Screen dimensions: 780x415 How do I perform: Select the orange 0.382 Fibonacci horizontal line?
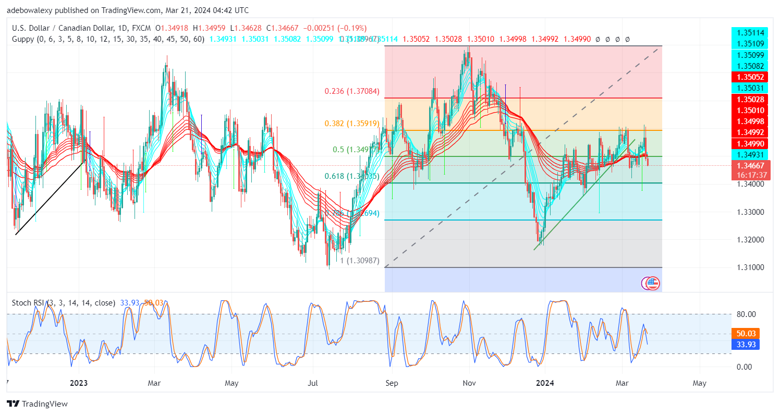pos(523,130)
